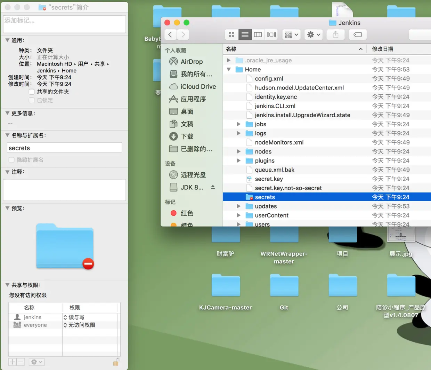Toggle the 已锁定 checkbox
This screenshot has height=370, width=431.
coord(32,100)
